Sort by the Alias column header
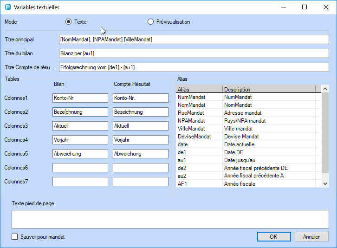This screenshot has width=337, height=248. 199,89
